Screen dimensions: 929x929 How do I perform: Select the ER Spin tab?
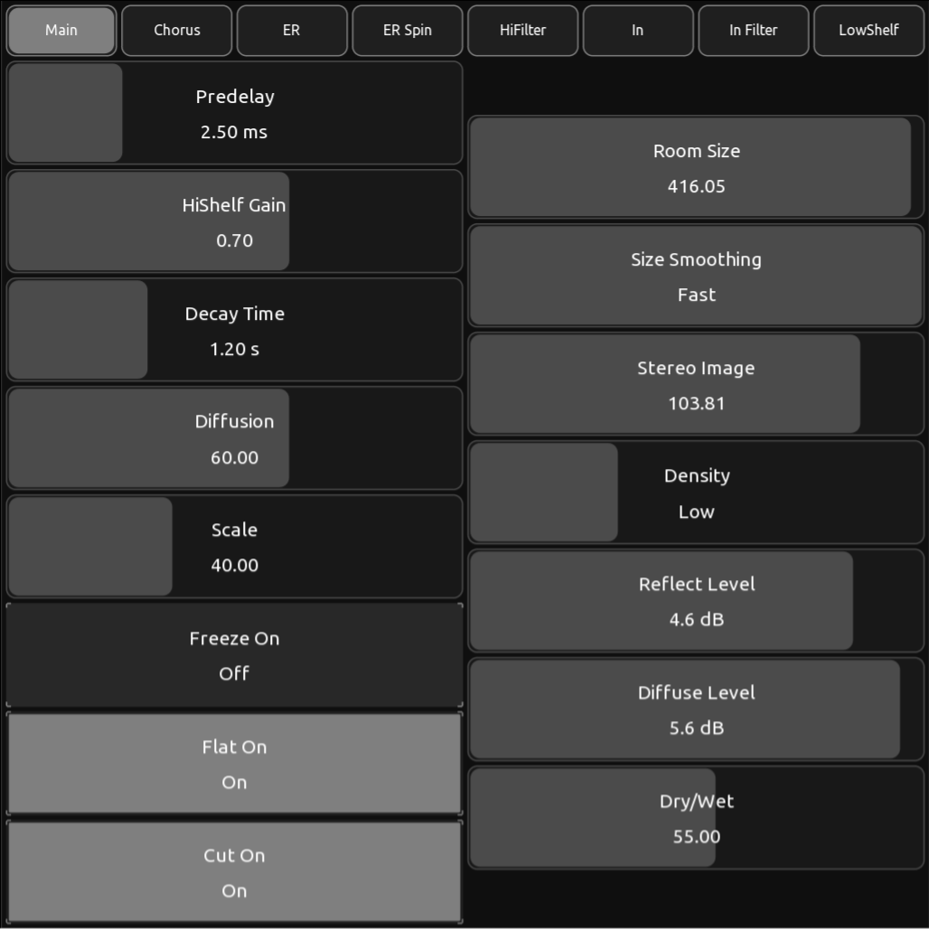[x=407, y=31]
